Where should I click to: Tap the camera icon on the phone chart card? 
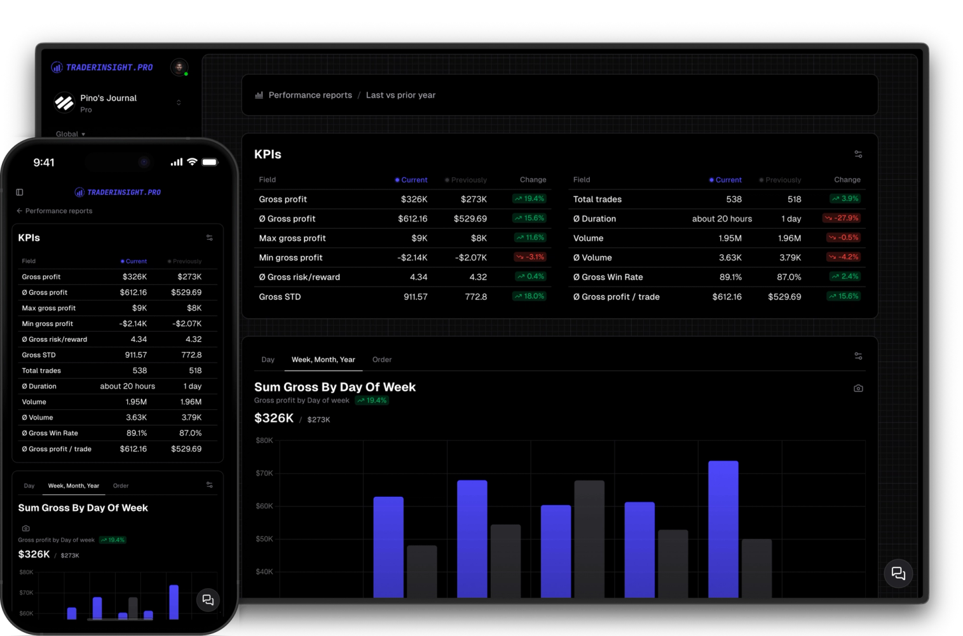point(25,527)
